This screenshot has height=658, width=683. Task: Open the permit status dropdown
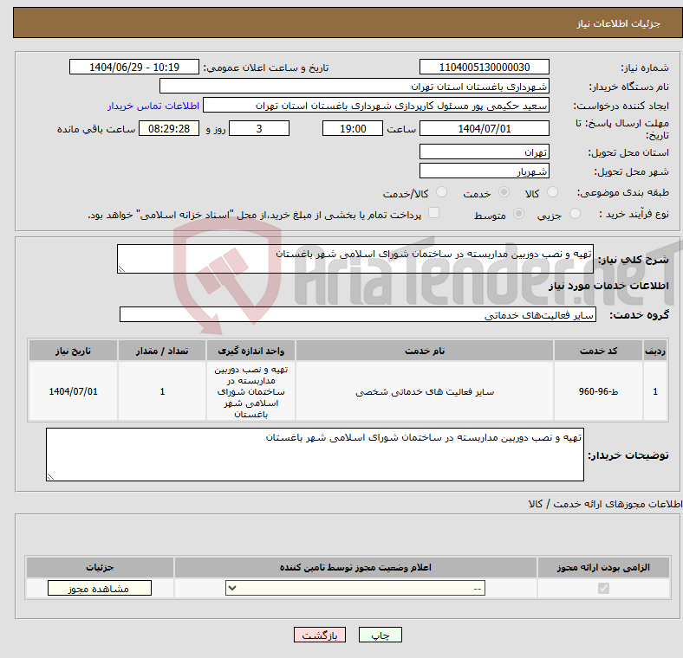[355, 589]
